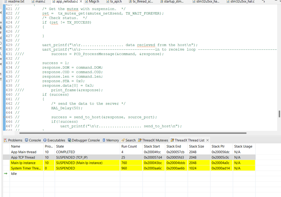Click the green current-thread arrow beside Idle

pos(6,174)
